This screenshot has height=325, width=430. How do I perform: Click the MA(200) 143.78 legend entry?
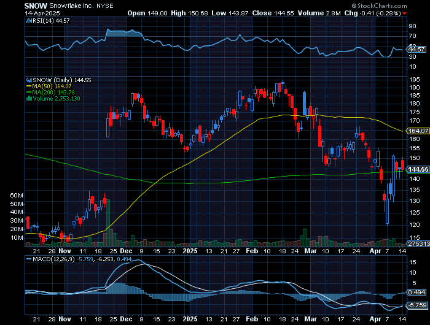click(x=53, y=93)
